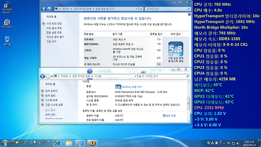Open 전원 설정 조정 in performance sidebar

pos(54,33)
